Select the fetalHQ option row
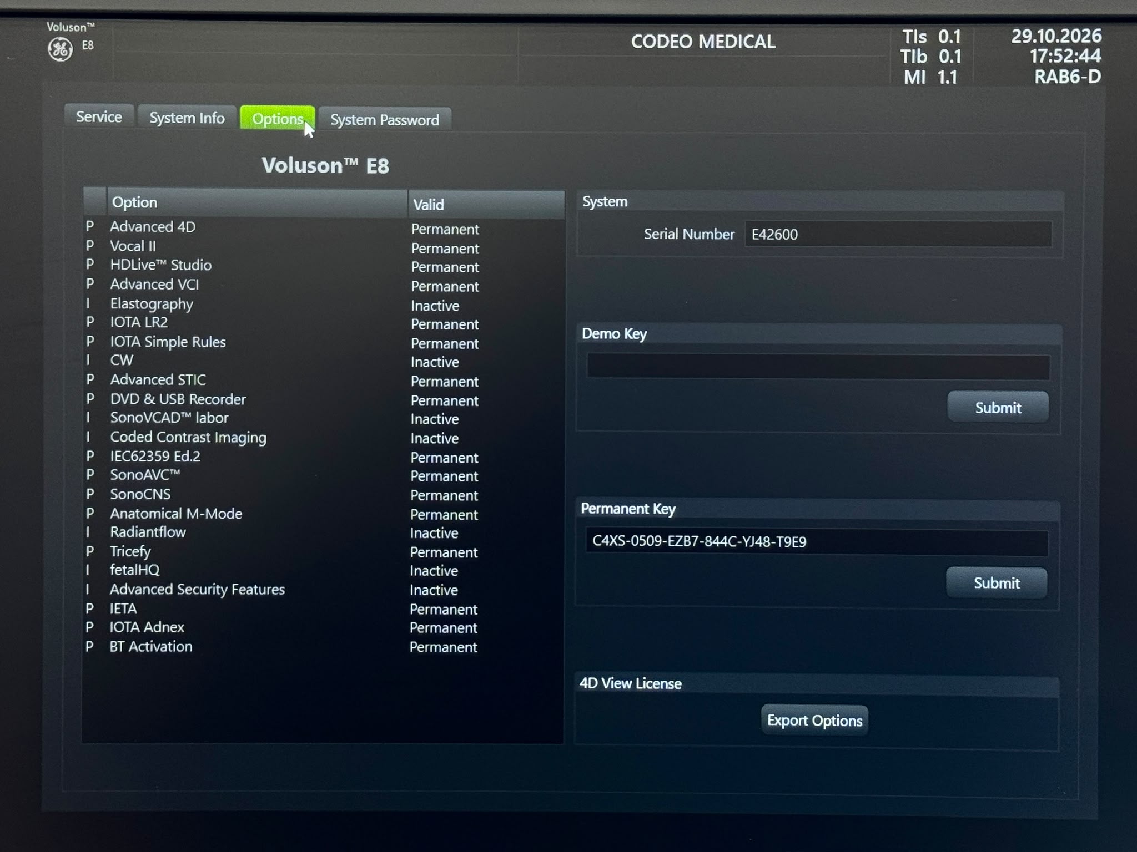1137x852 pixels. pos(324,570)
